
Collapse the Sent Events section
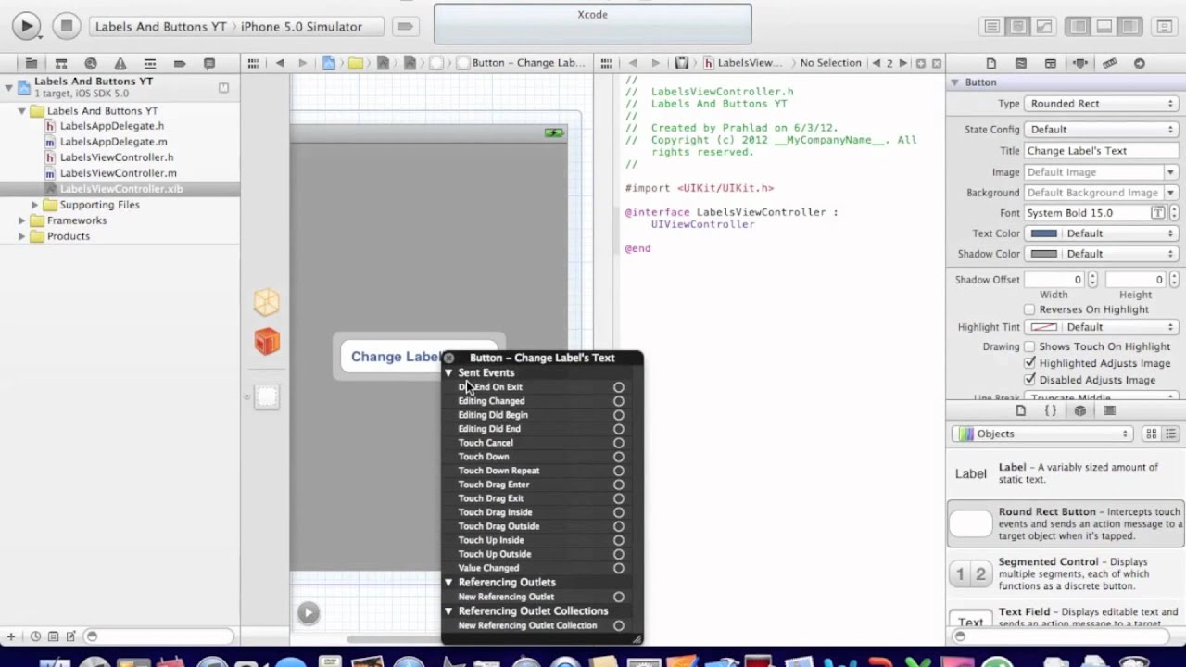[448, 372]
